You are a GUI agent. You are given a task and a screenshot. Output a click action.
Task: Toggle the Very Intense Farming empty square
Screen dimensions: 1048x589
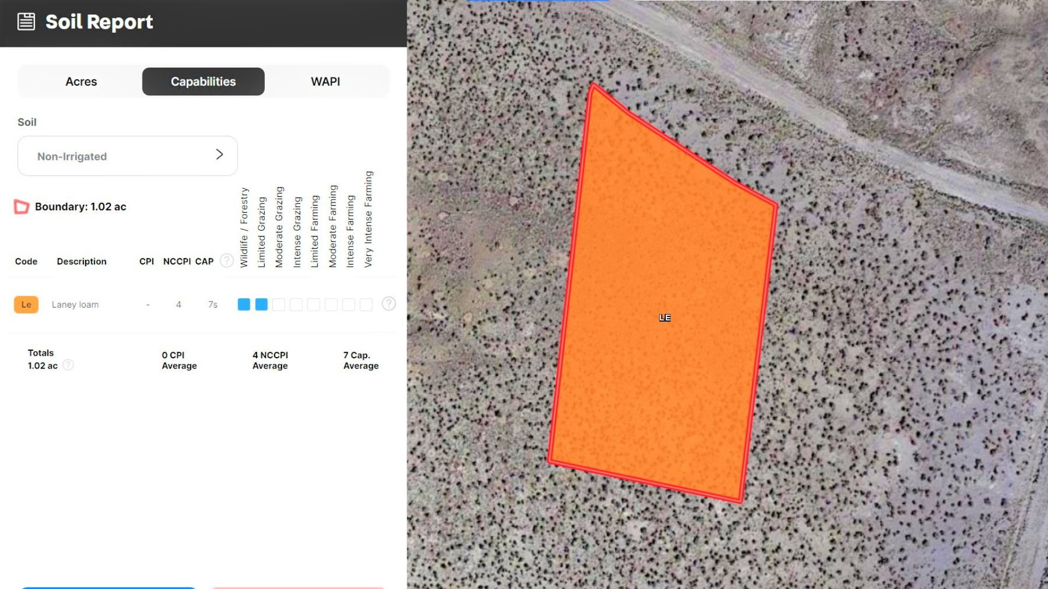tap(366, 304)
